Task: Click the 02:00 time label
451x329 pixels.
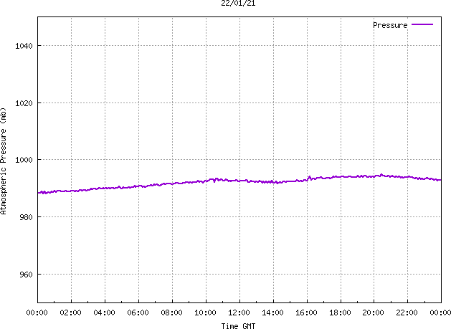Action: [71, 313]
